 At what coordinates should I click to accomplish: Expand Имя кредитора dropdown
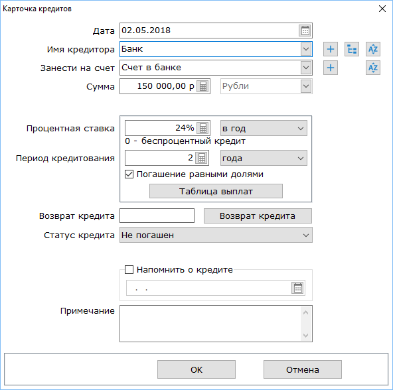pyautogui.click(x=306, y=49)
